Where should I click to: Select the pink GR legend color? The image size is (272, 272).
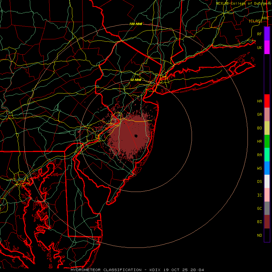click(x=267, y=114)
